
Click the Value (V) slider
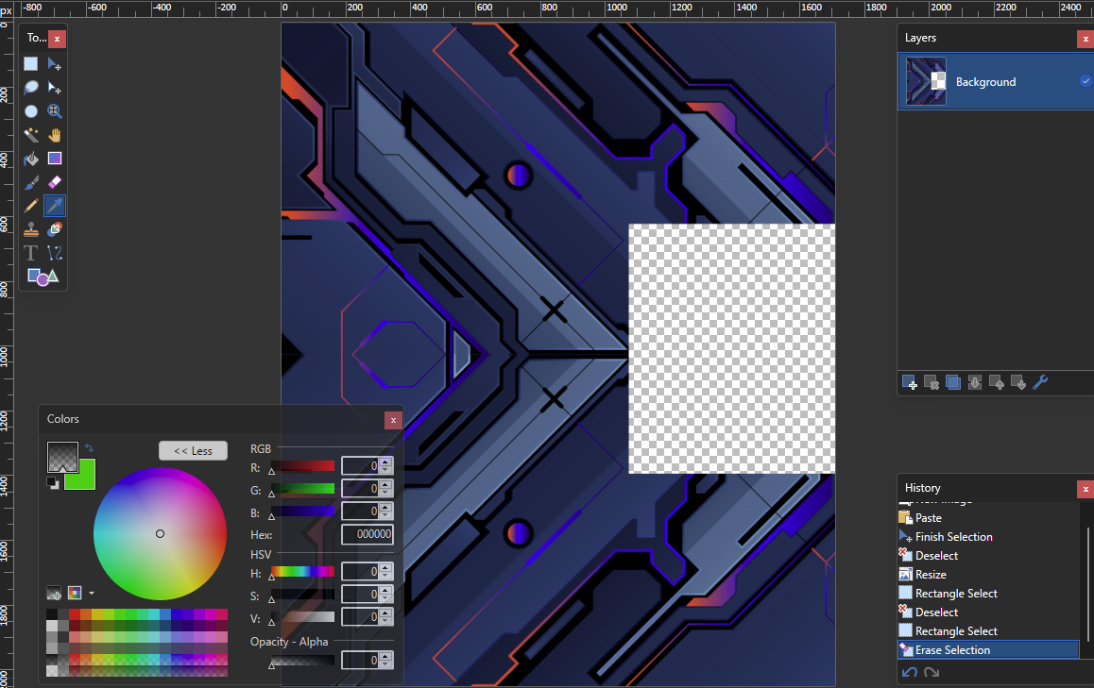303,617
